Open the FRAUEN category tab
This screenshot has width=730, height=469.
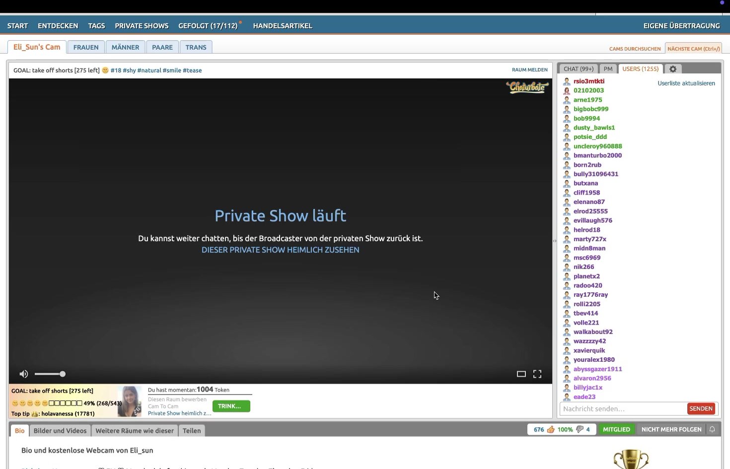click(x=86, y=47)
